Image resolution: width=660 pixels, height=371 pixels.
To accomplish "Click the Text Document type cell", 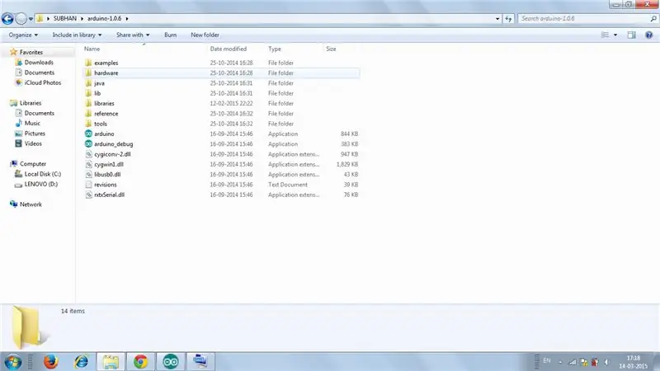I will pyautogui.click(x=288, y=185).
